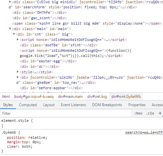163x156 pixels.
Task: Click the position property name
Action: [15, 137]
